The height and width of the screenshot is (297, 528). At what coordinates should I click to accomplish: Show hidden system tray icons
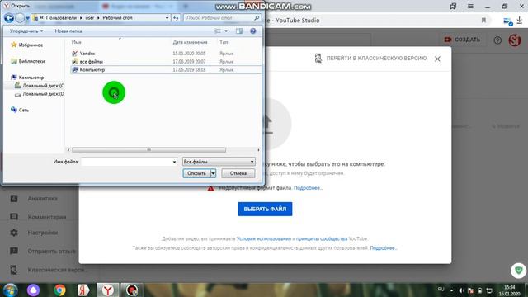[x=452, y=290]
